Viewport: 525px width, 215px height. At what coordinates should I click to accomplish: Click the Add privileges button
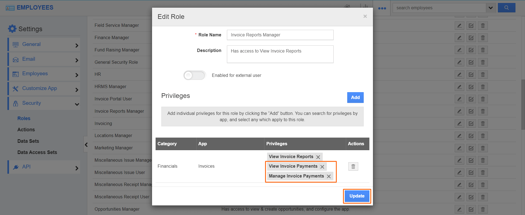(x=355, y=97)
